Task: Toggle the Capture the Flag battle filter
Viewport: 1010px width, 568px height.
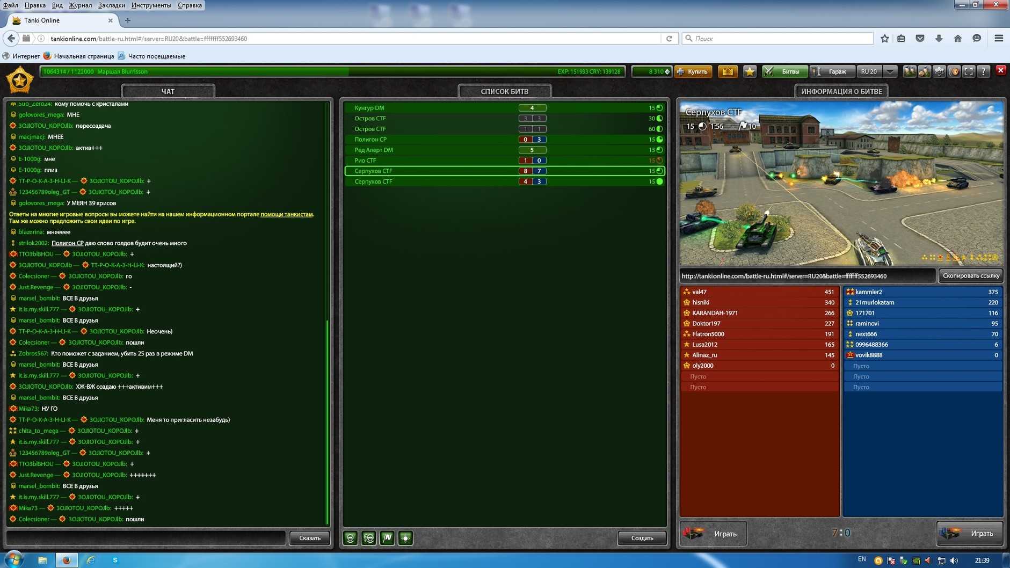Action: [x=387, y=538]
